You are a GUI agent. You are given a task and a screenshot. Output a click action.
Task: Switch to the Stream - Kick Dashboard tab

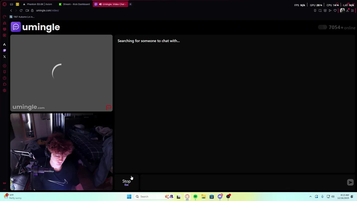pyautogui.click(x=74, y=4)
